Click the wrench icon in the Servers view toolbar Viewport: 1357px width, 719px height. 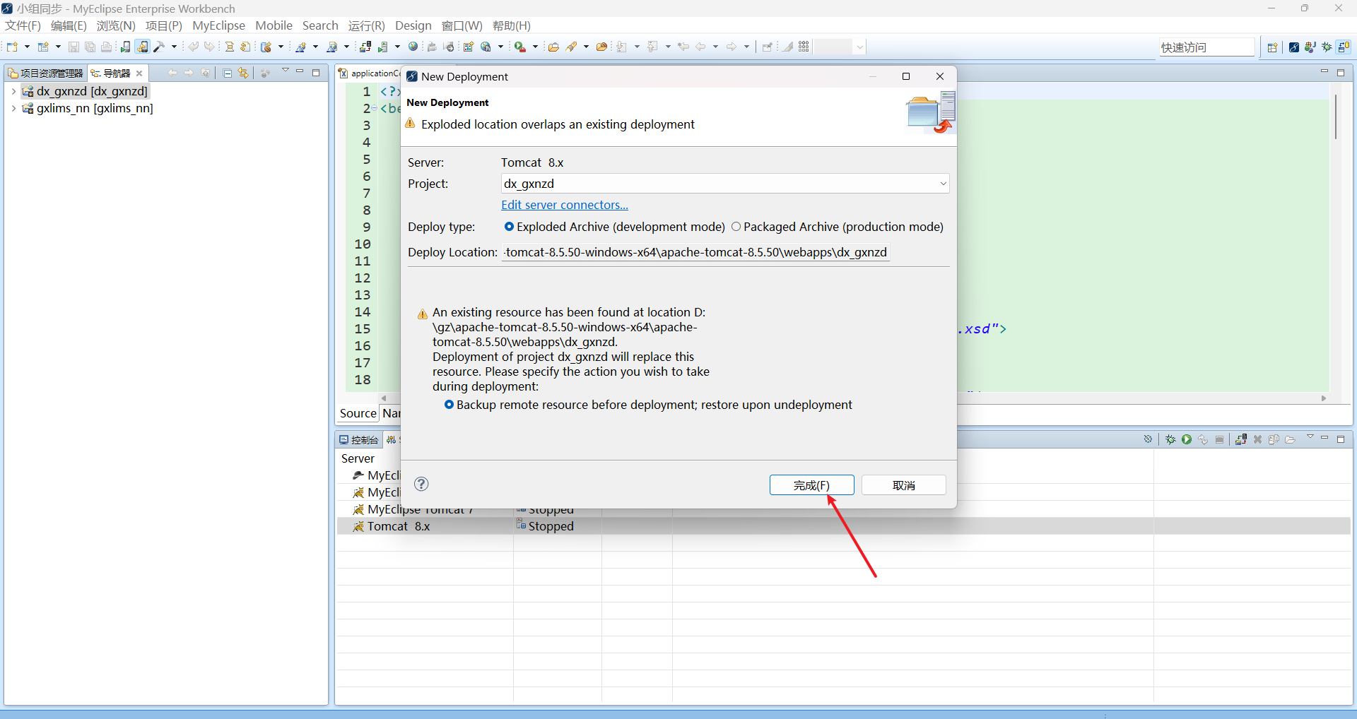pyautogui.click(x=1148, y=439)
